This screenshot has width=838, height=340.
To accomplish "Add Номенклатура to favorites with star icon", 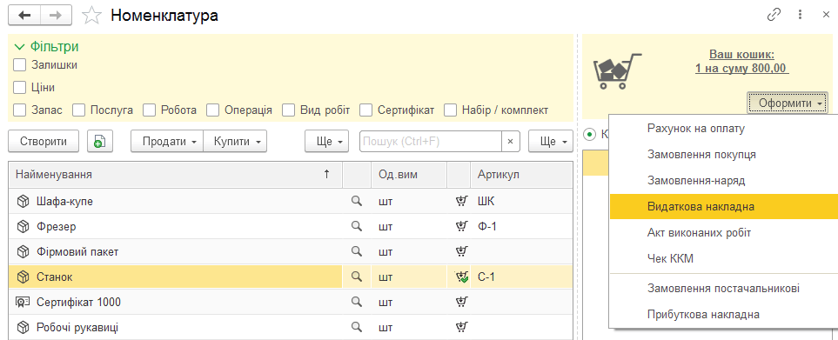I will (x=91, y=16).
